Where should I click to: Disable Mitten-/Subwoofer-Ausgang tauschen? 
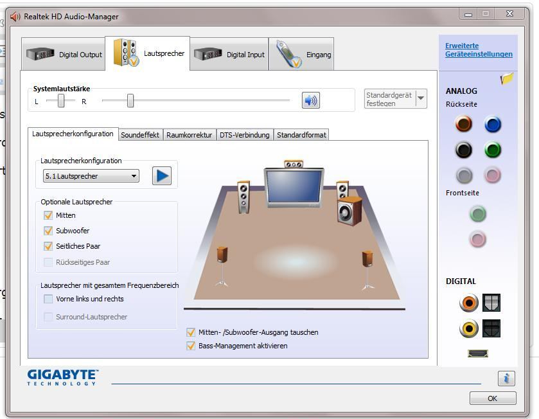[x=191, y=332]
